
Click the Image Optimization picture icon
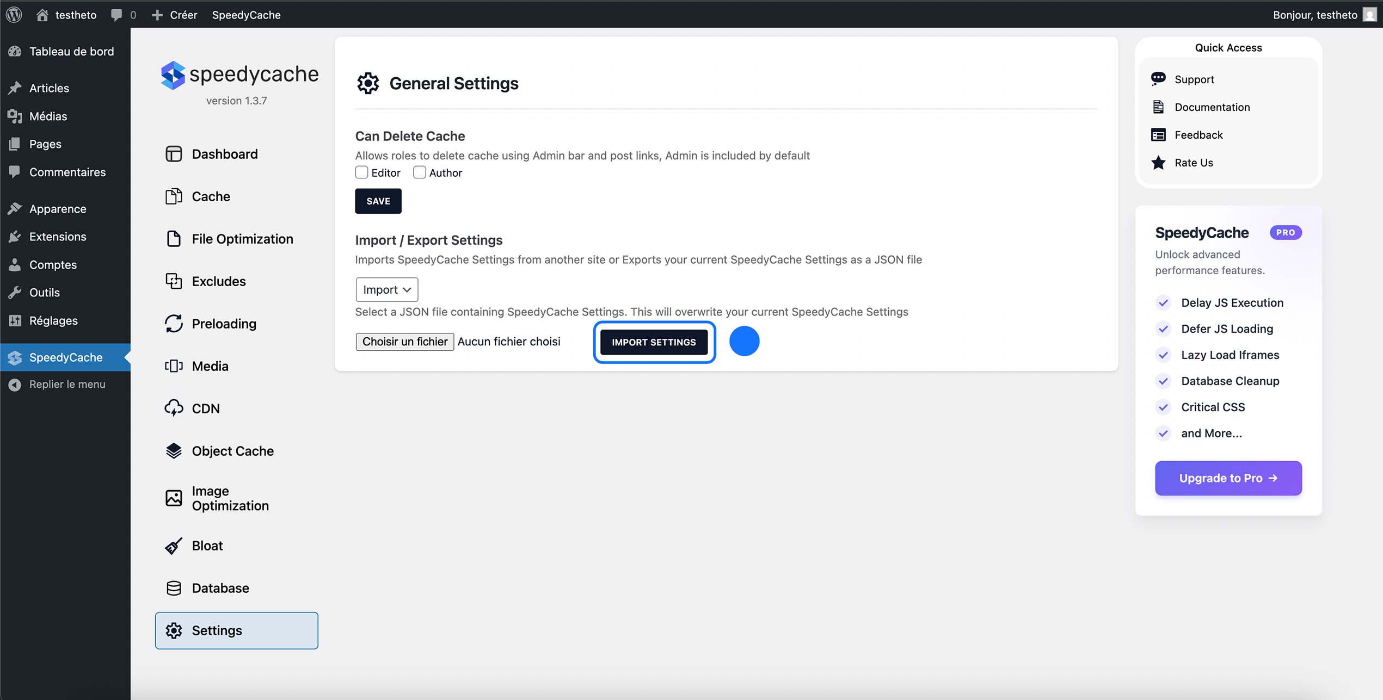pyautogui.click(x=174, y=498)
